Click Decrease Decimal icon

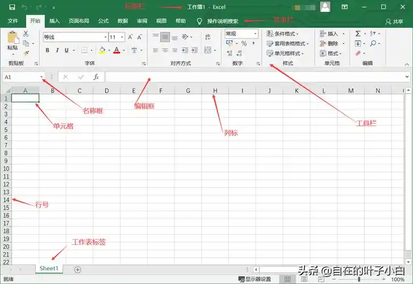point(239,53)
